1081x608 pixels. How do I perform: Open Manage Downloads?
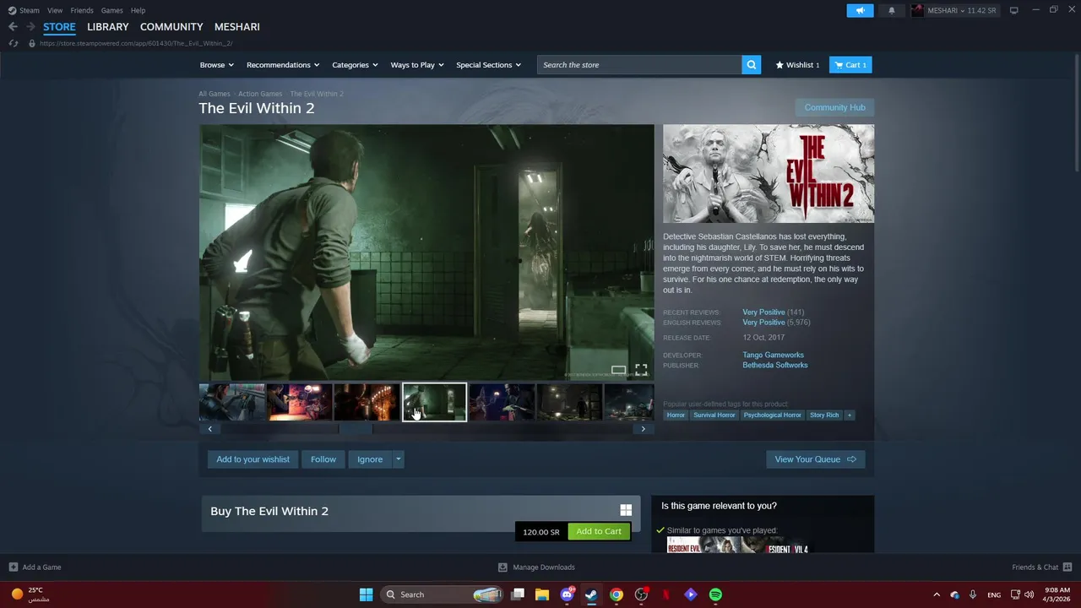click(x=536, y=567)
